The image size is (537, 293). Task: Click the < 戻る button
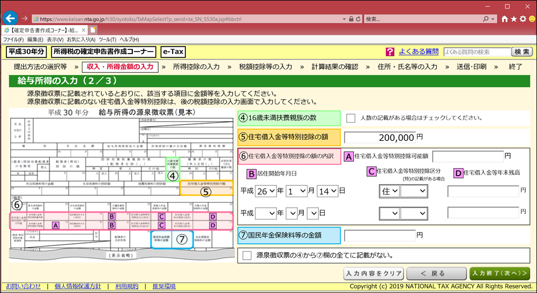point(436,274)
